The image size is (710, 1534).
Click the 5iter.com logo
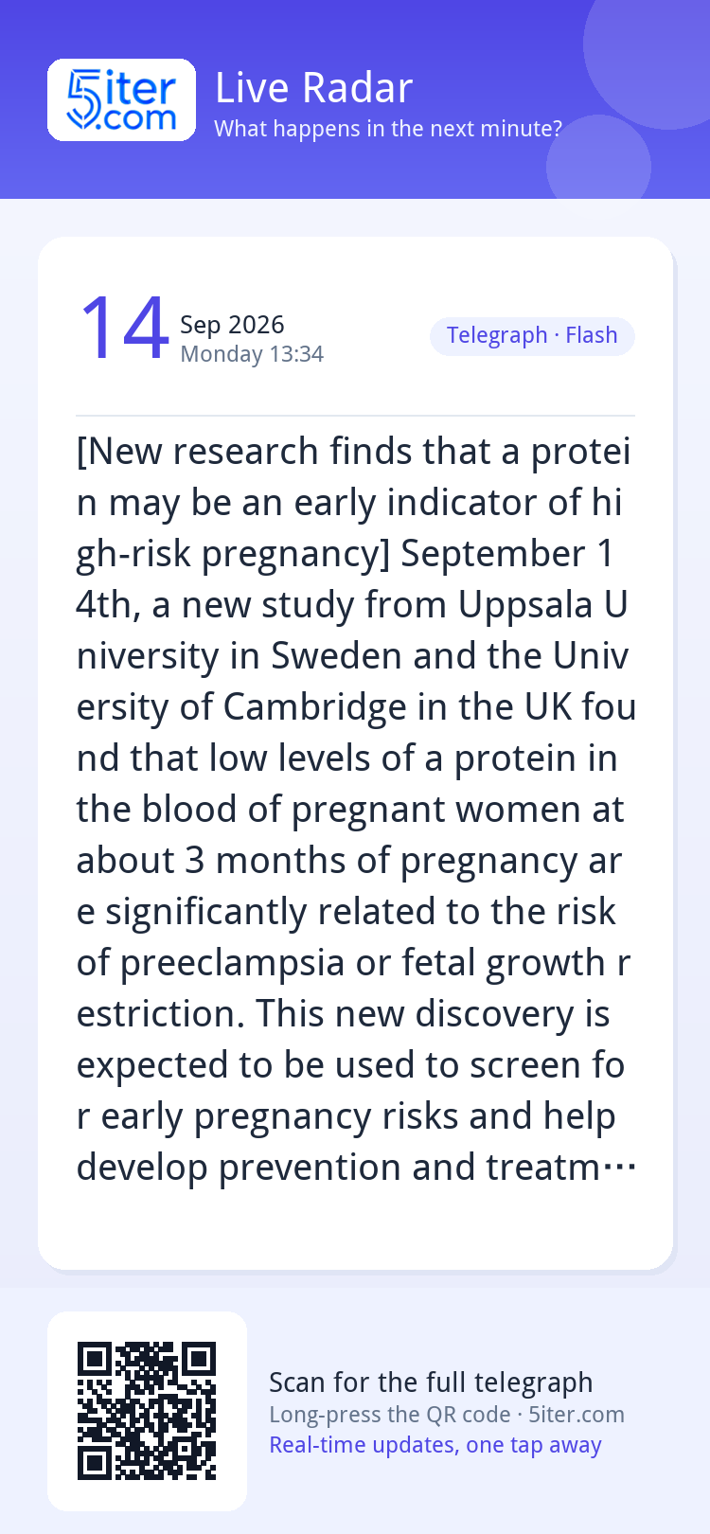click(121, 99)
